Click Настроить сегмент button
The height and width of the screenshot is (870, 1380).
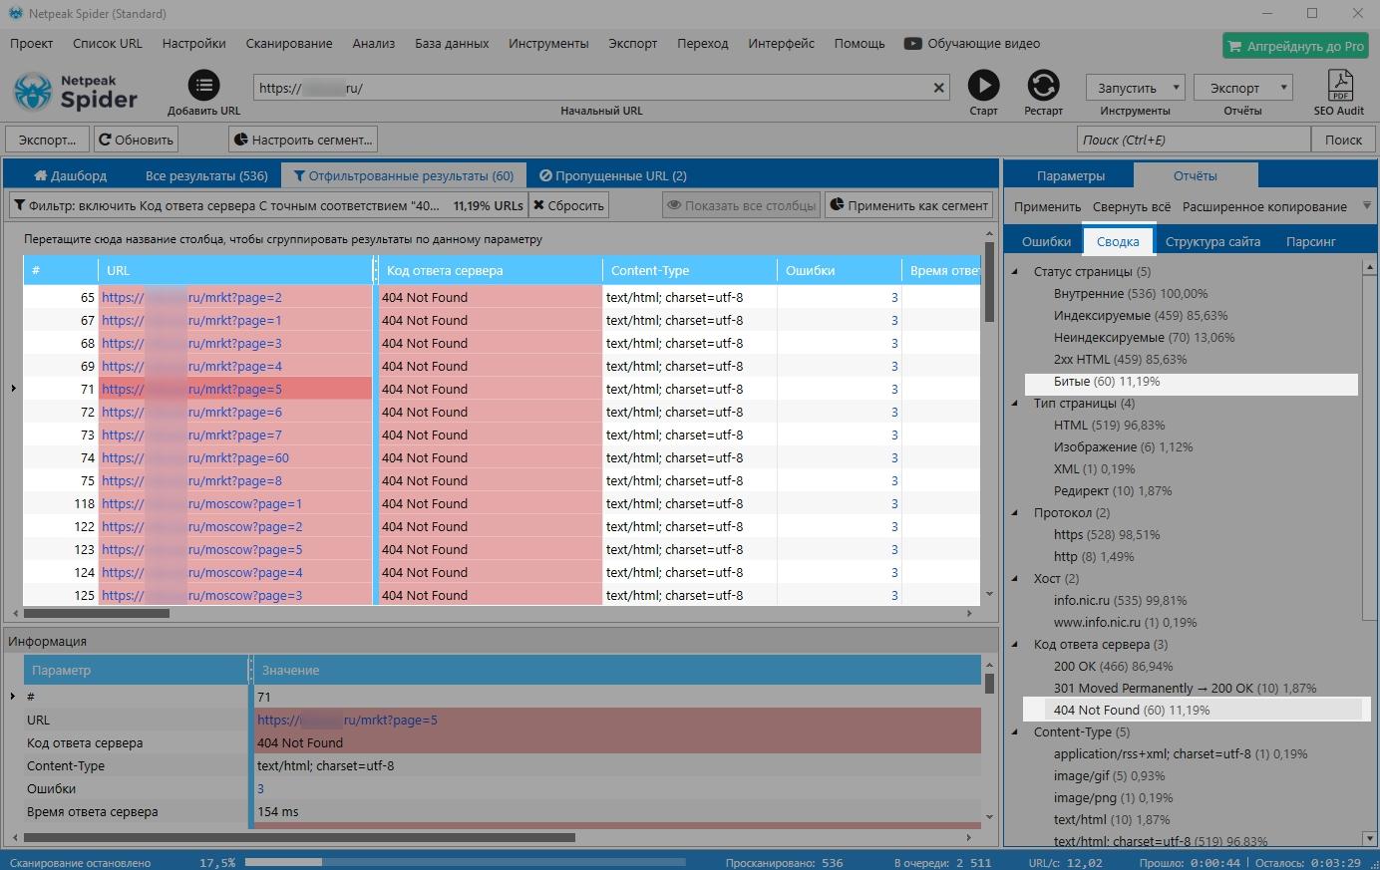303,140
